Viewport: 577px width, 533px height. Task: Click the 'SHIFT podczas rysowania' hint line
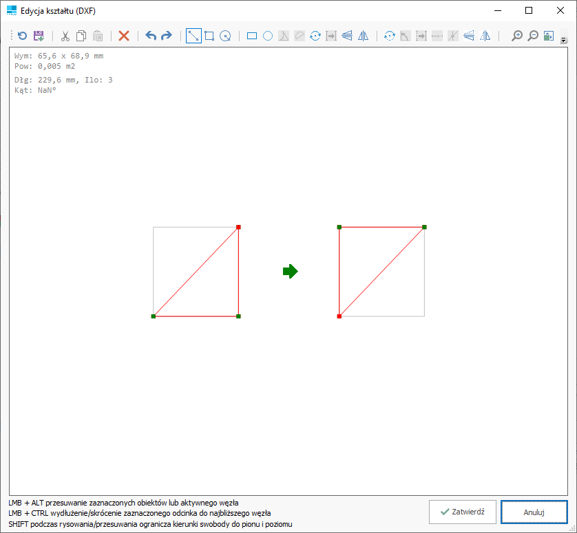coord(150,524)
